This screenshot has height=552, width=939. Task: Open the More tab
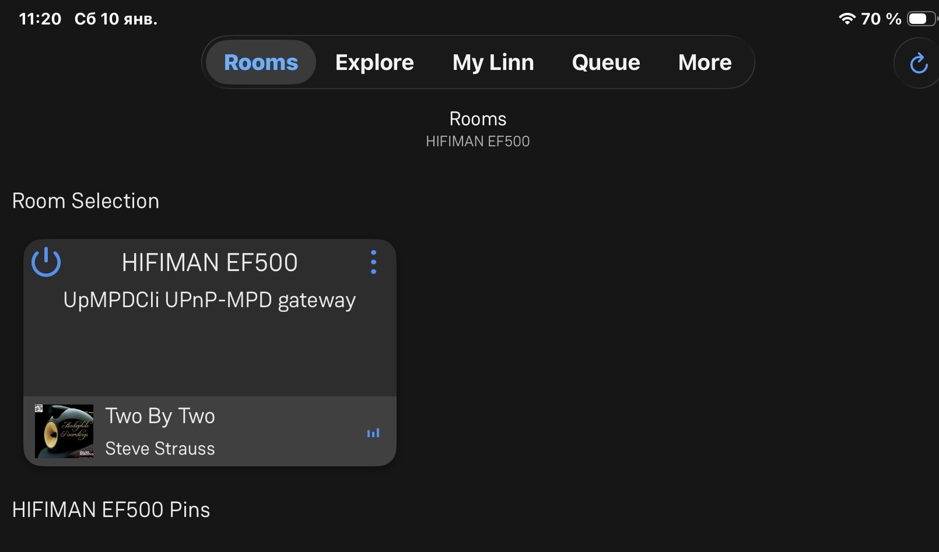(x=705, y=62)
